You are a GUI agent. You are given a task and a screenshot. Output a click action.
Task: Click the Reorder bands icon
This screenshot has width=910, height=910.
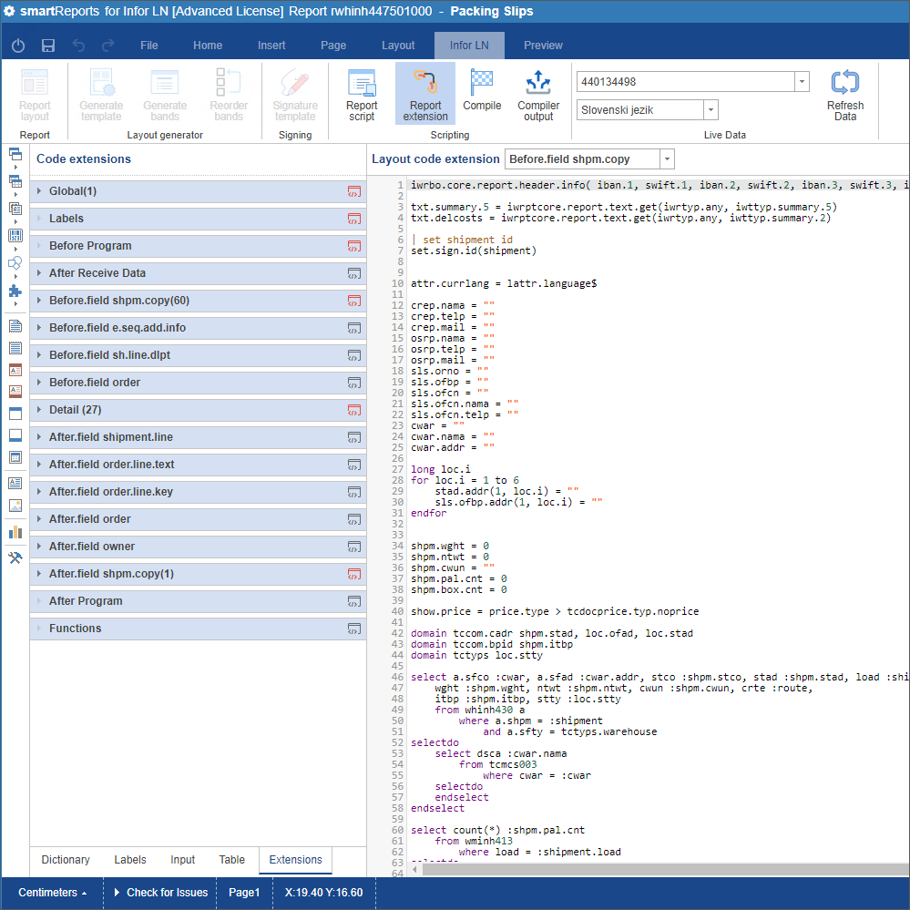(229, 82)
